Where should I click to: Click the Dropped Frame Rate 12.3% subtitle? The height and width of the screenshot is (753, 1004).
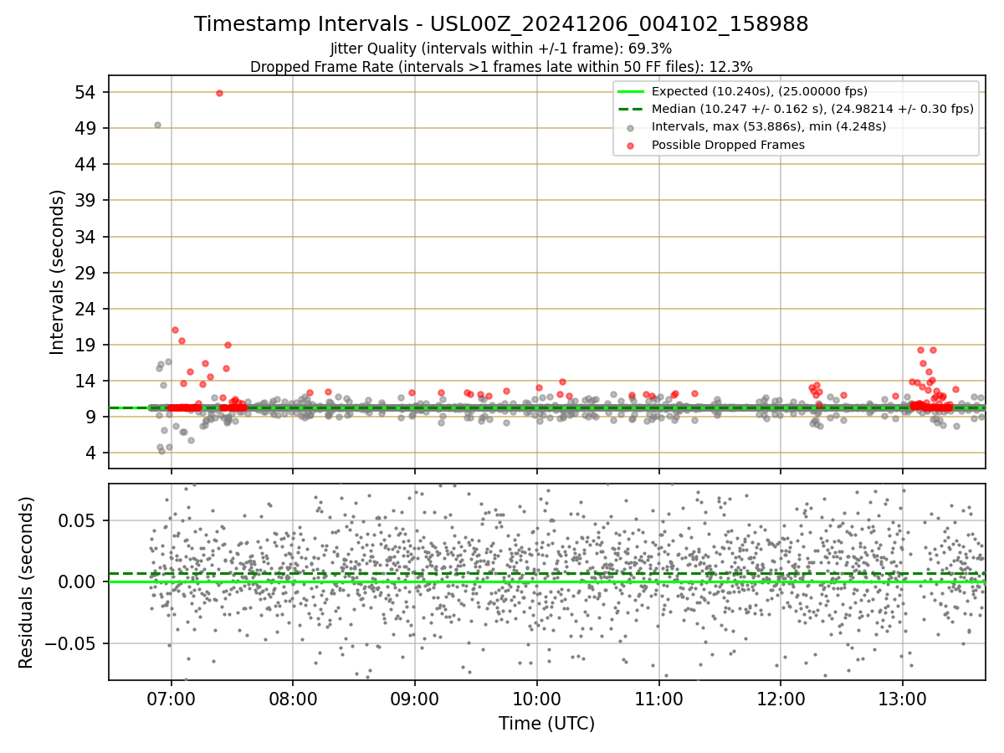tap(501, 67)
